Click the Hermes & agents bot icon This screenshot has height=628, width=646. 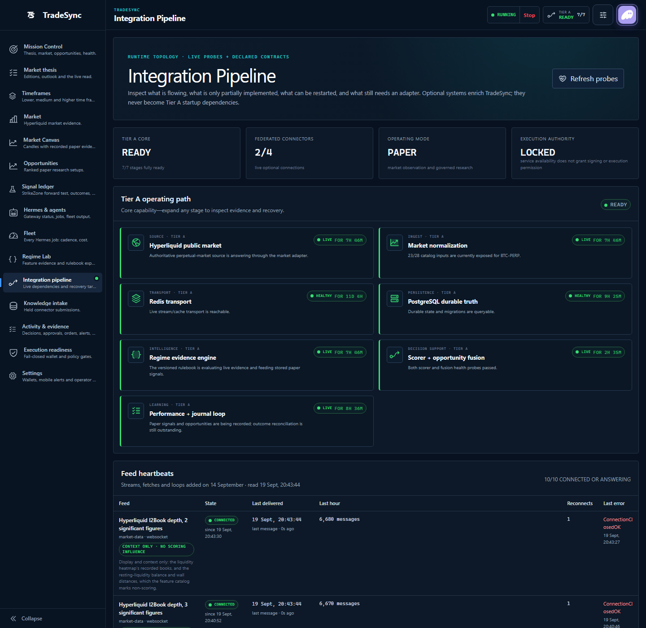pos(13,213)
